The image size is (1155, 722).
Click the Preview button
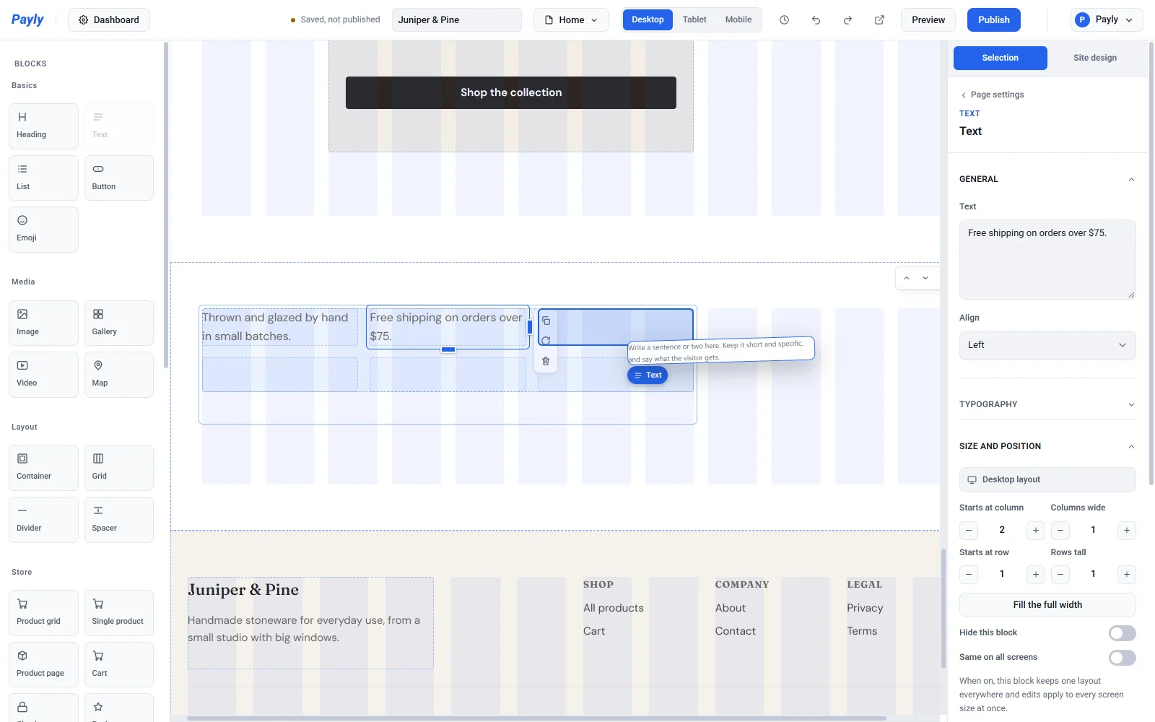point(928,20)
